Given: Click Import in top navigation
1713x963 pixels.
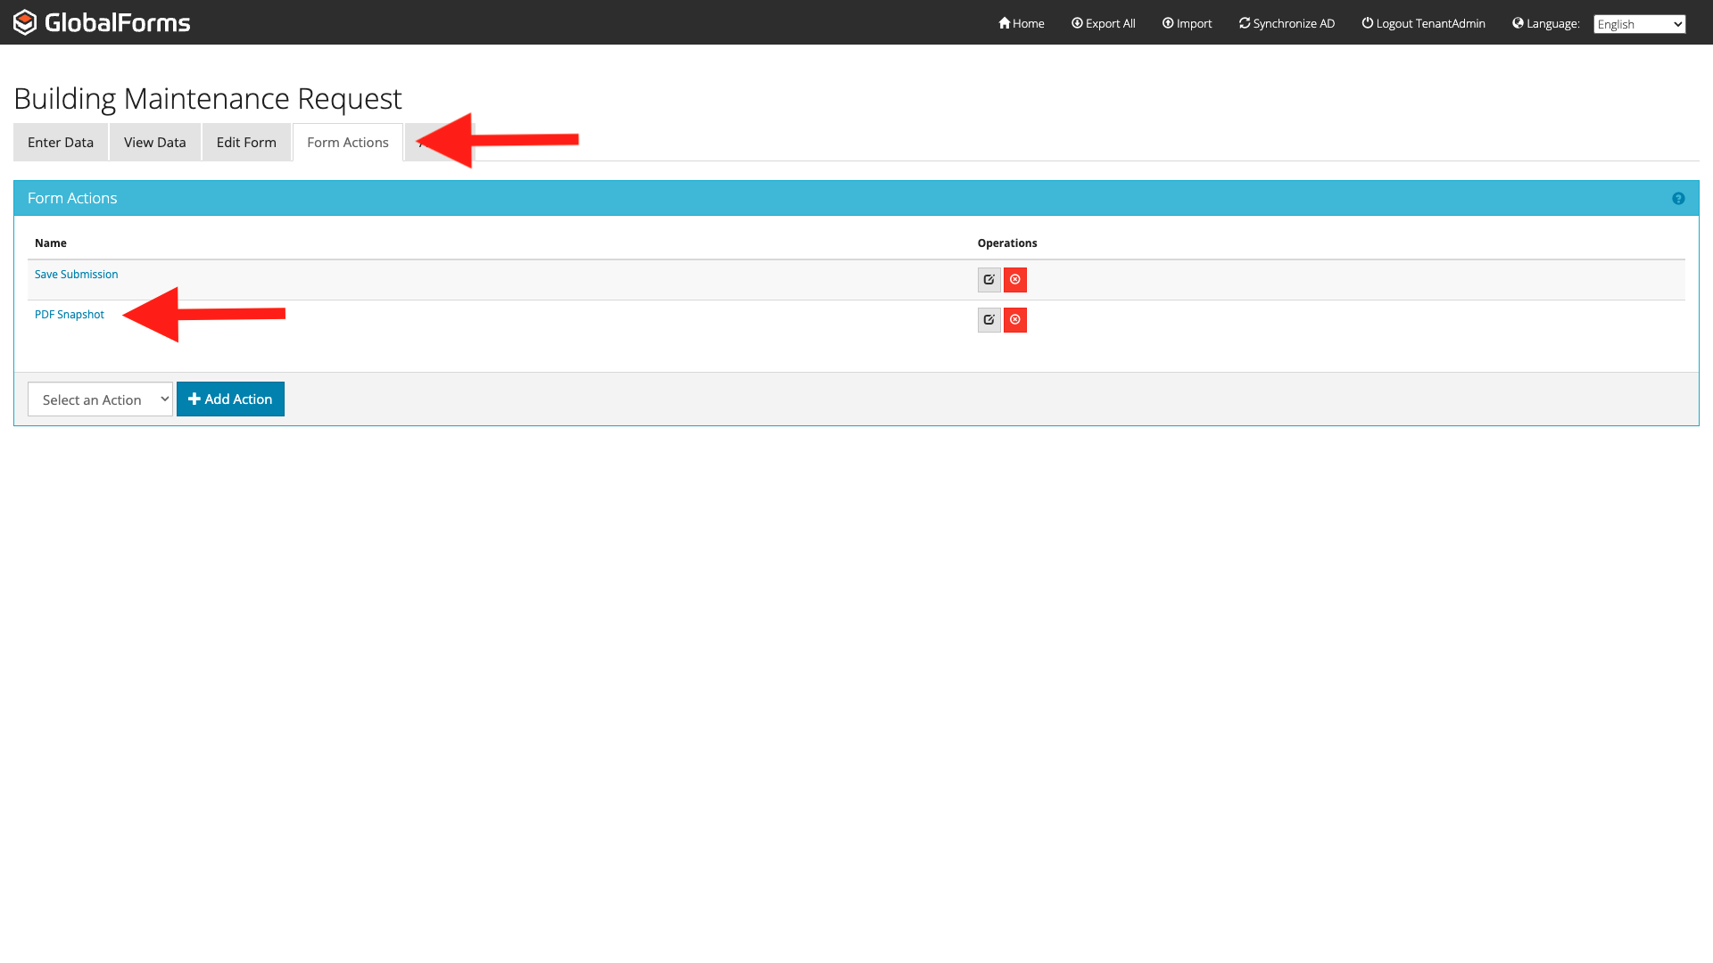Looking at the screenshot, I should [1188, 23].
